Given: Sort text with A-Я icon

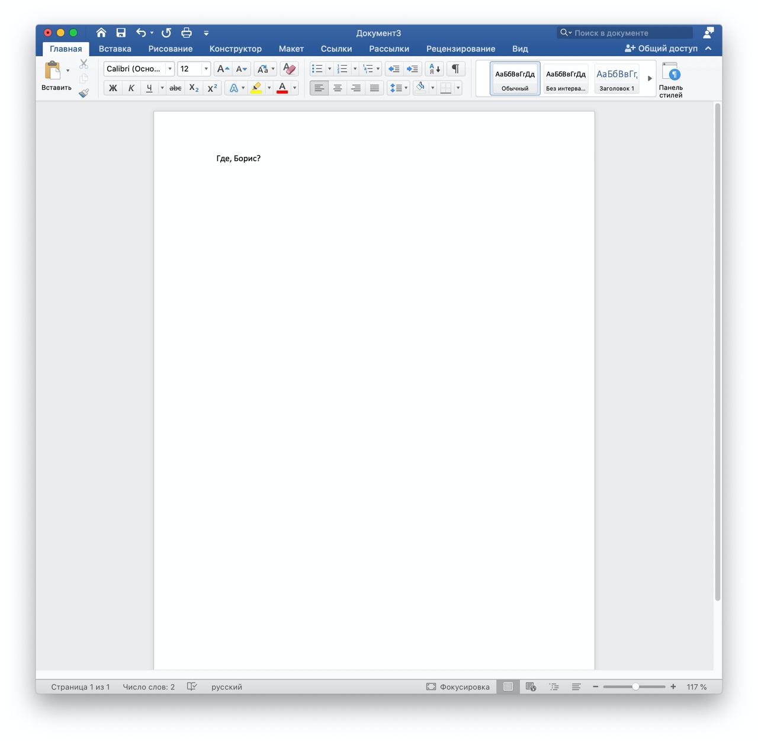Looking at the screenshot, I should pos(434,69).
